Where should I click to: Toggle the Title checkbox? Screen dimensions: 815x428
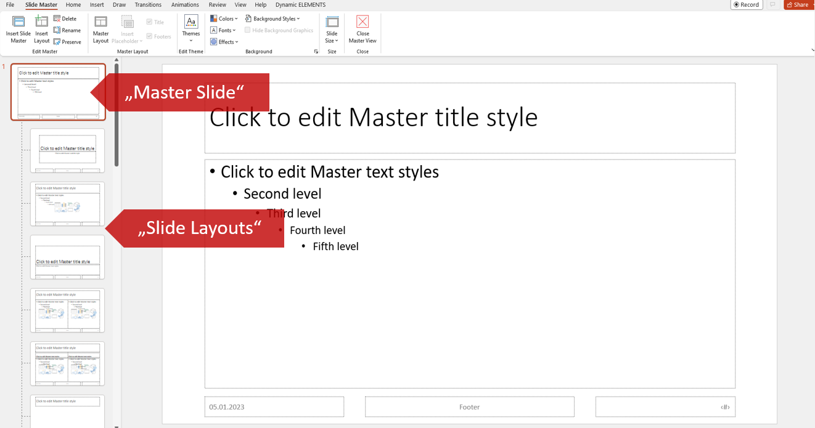coord(149,22)
